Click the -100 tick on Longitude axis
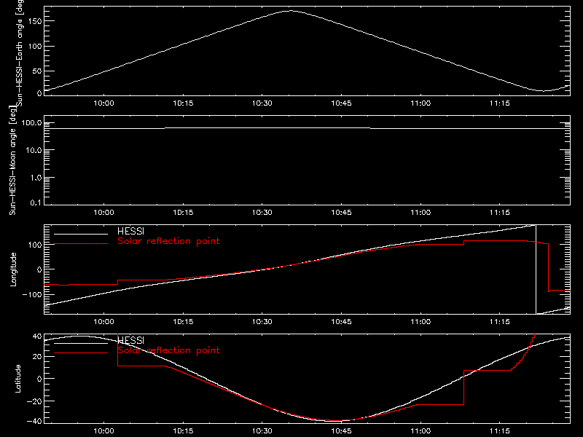The height and width of the screenshot is (437, 583). 32,294
